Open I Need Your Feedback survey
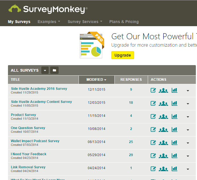Image resolution: width=197 pixels, height=180 pixels. pyautogui.click(x=28, y=154)
